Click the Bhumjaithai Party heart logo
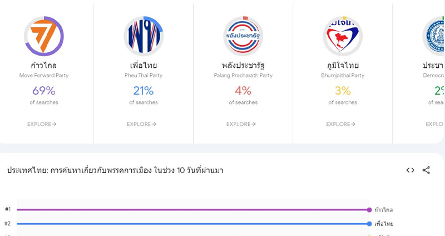This screenshot has height=236, width=445. (343, 36)
